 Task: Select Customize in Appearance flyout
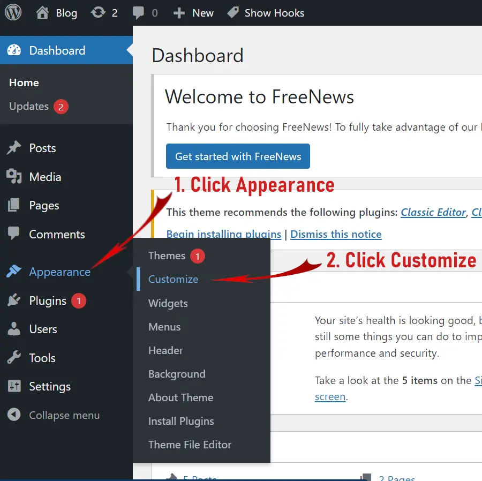point(174,280)
